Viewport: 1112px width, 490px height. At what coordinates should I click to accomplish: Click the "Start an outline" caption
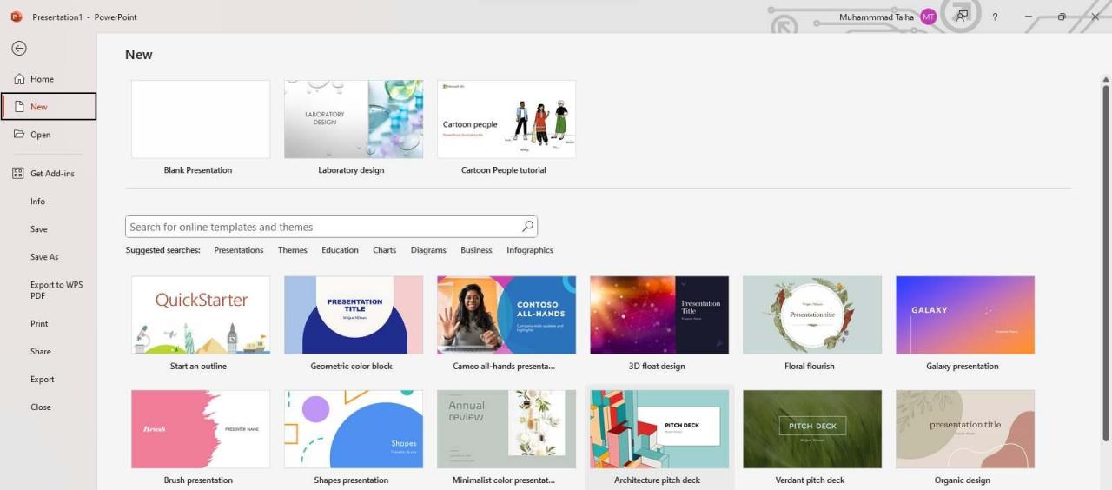pyautogui.click(x=198, y=367)
